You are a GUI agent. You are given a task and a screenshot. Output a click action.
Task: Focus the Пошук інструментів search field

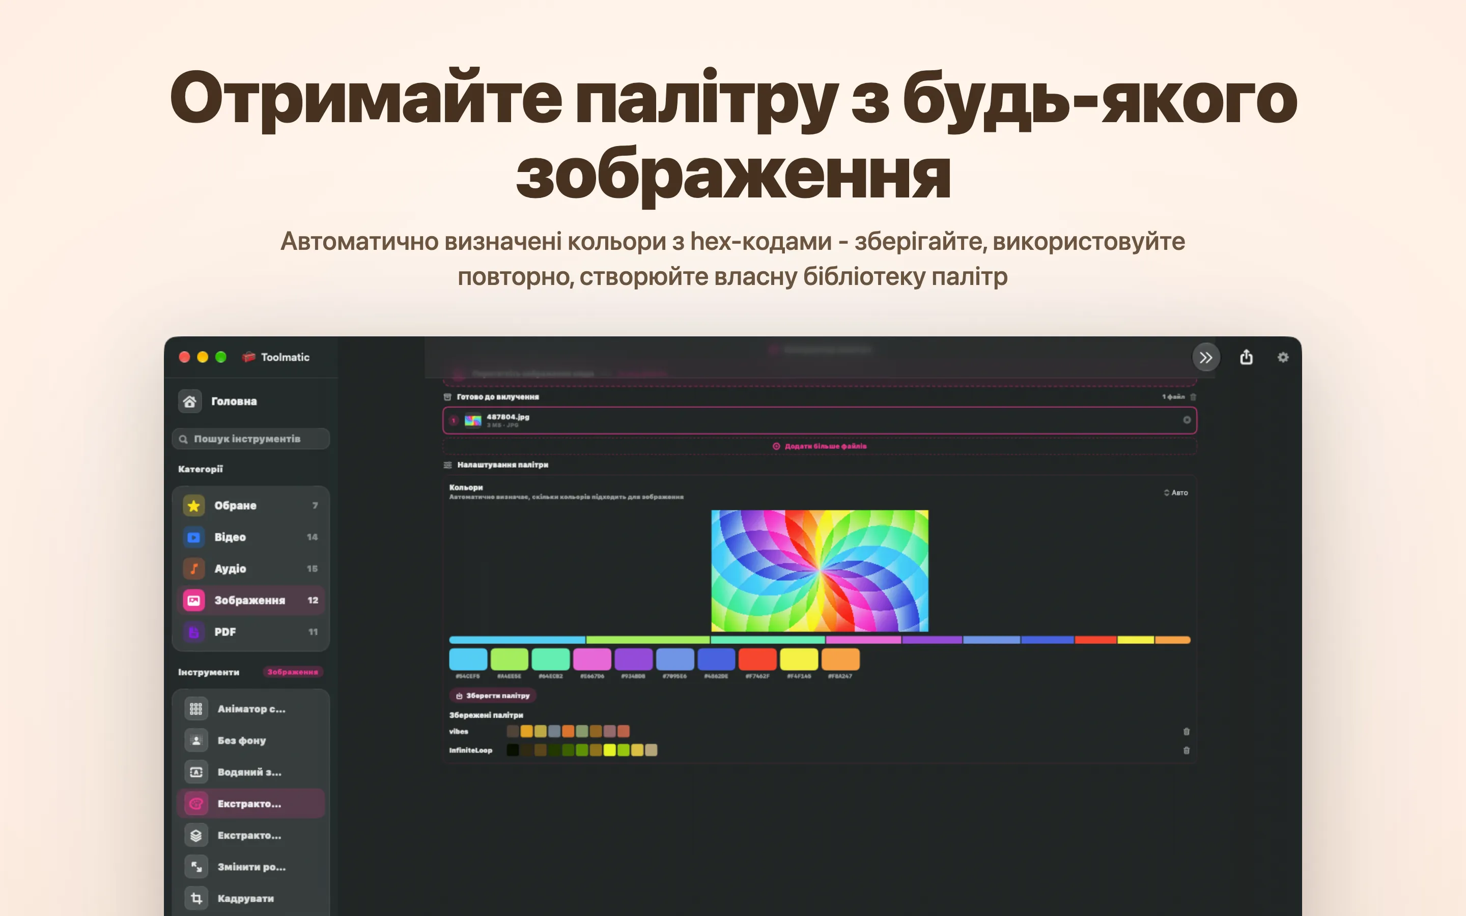[251, 439]
